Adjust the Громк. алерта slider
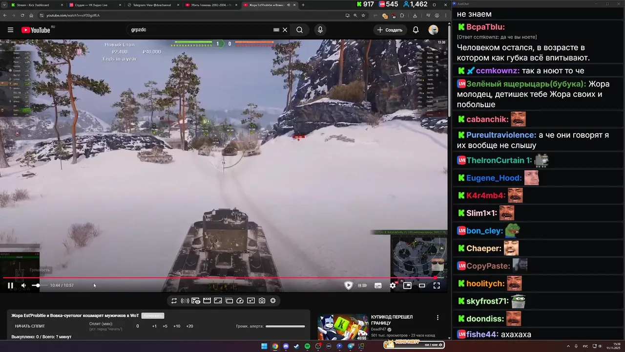The width and height of the screenshot is (625, 352). (x=285, y=326)
